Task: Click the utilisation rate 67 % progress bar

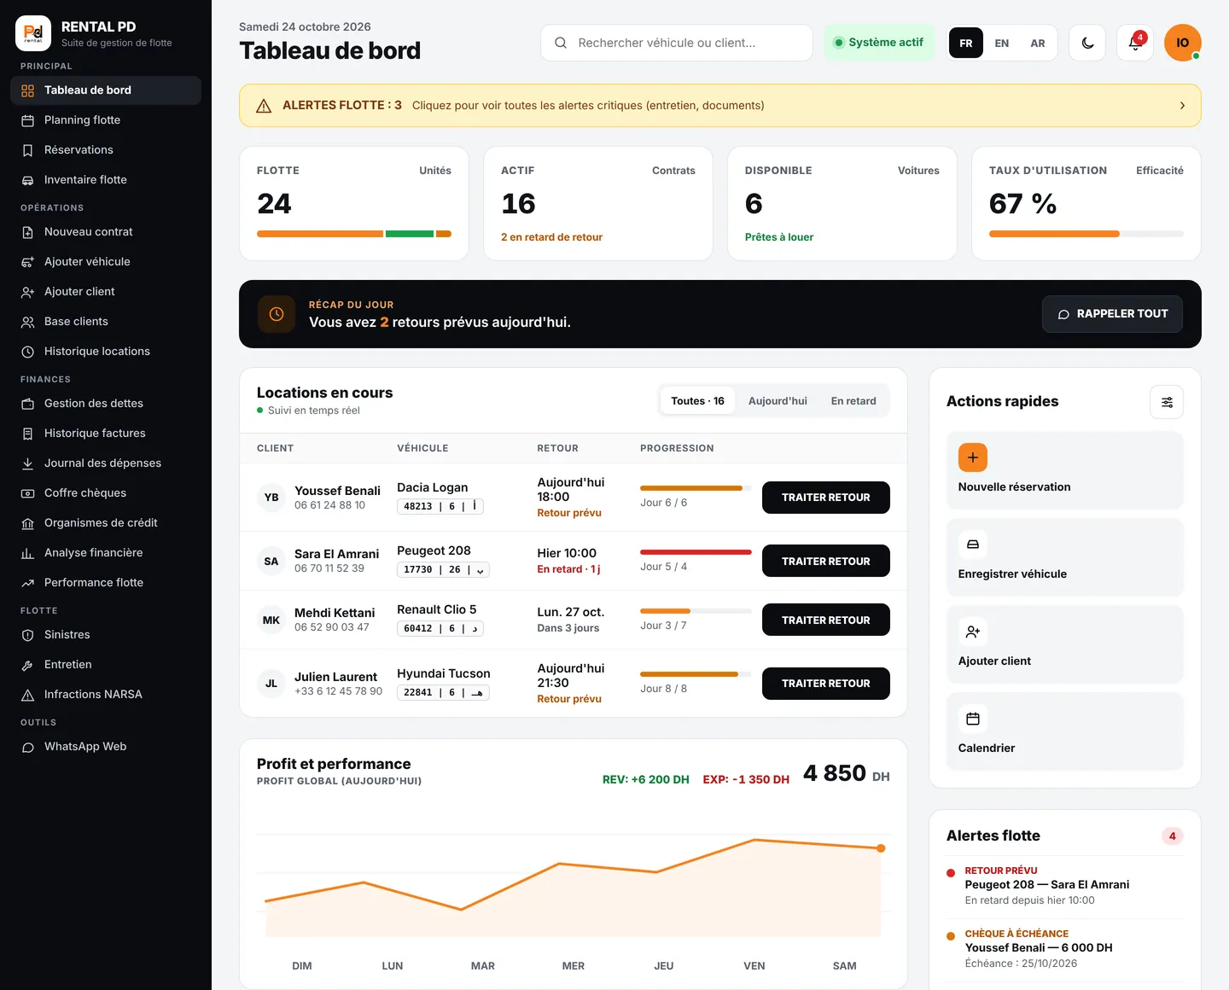Action: pos(1086,234)
